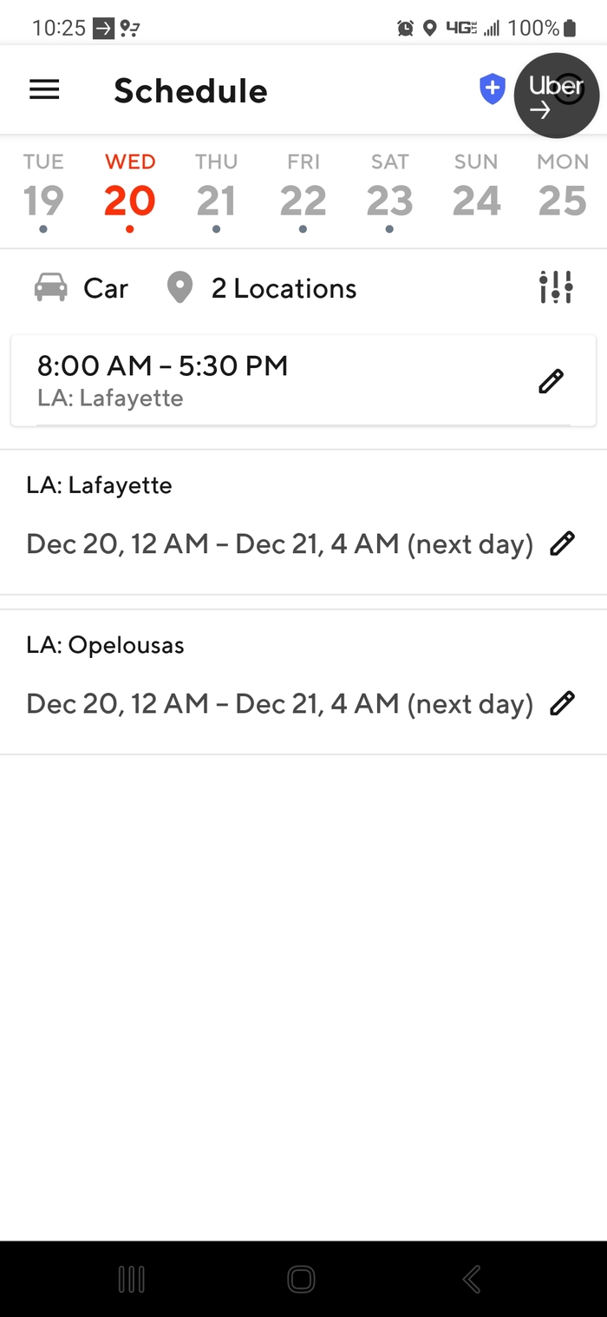Edit the LA: Opelousas availability time
Viewport: 607px width, 1317px height.
point(562,703)
